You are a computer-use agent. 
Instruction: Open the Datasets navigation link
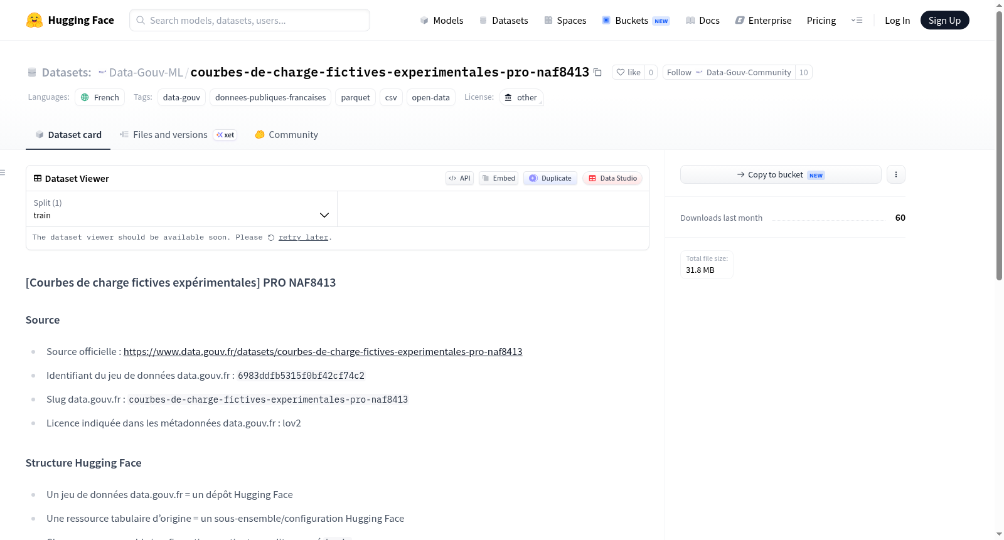503,21
